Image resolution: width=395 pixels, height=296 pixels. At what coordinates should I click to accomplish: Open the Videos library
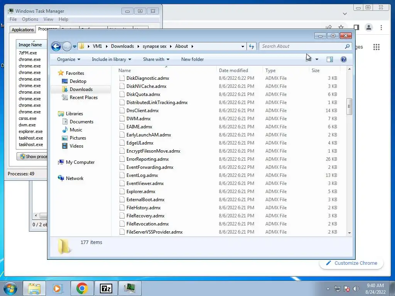tap(76, 146)
